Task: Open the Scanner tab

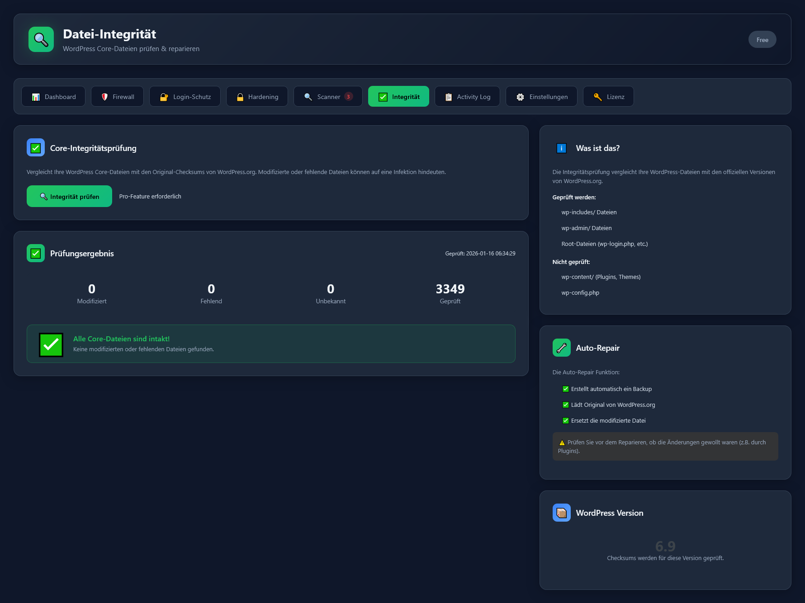Action: point(323,97)
